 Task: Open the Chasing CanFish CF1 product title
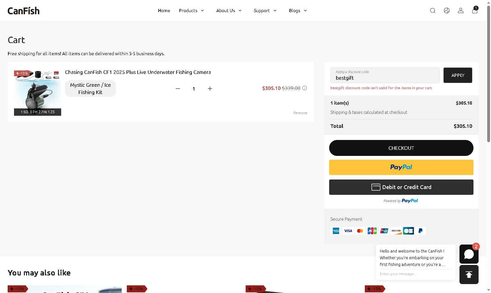138,72
